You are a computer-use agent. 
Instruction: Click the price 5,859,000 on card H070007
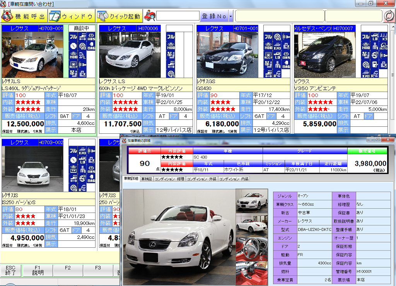click(x=319, y=124)
